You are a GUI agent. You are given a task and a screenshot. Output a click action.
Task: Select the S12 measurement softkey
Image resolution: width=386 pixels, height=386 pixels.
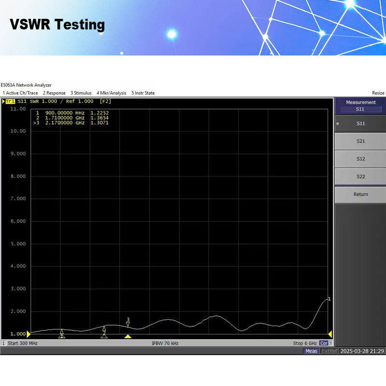360,159
